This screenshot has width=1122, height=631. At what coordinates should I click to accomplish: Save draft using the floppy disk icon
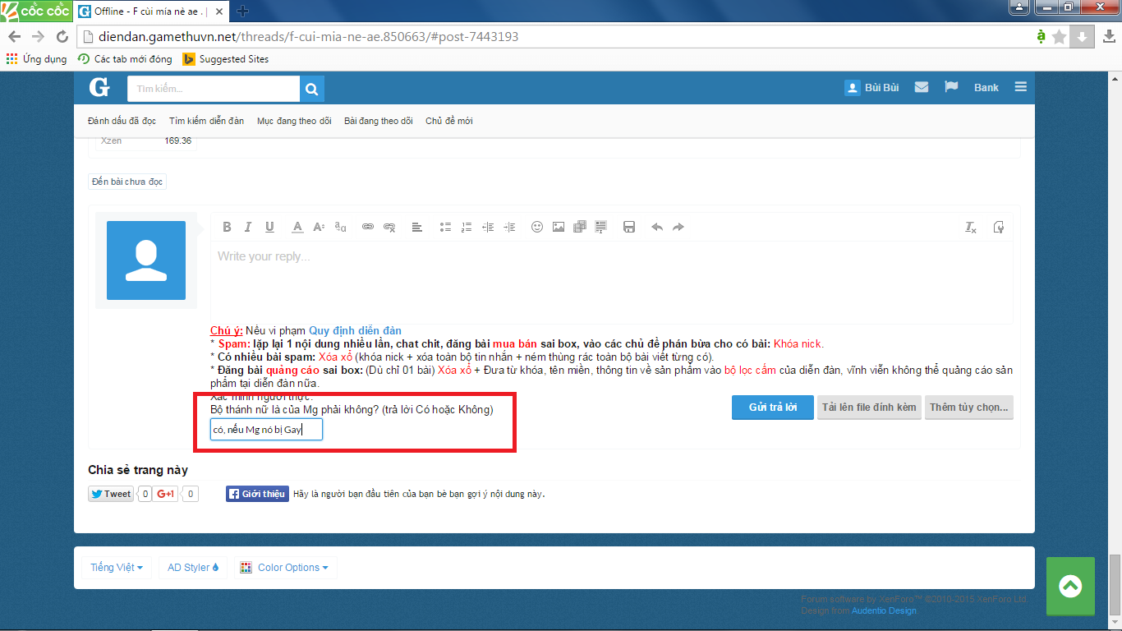[x=629, y=228]
